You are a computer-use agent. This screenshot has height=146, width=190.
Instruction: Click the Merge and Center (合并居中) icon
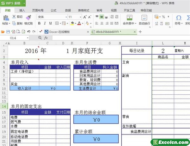(x=130, y=18)
